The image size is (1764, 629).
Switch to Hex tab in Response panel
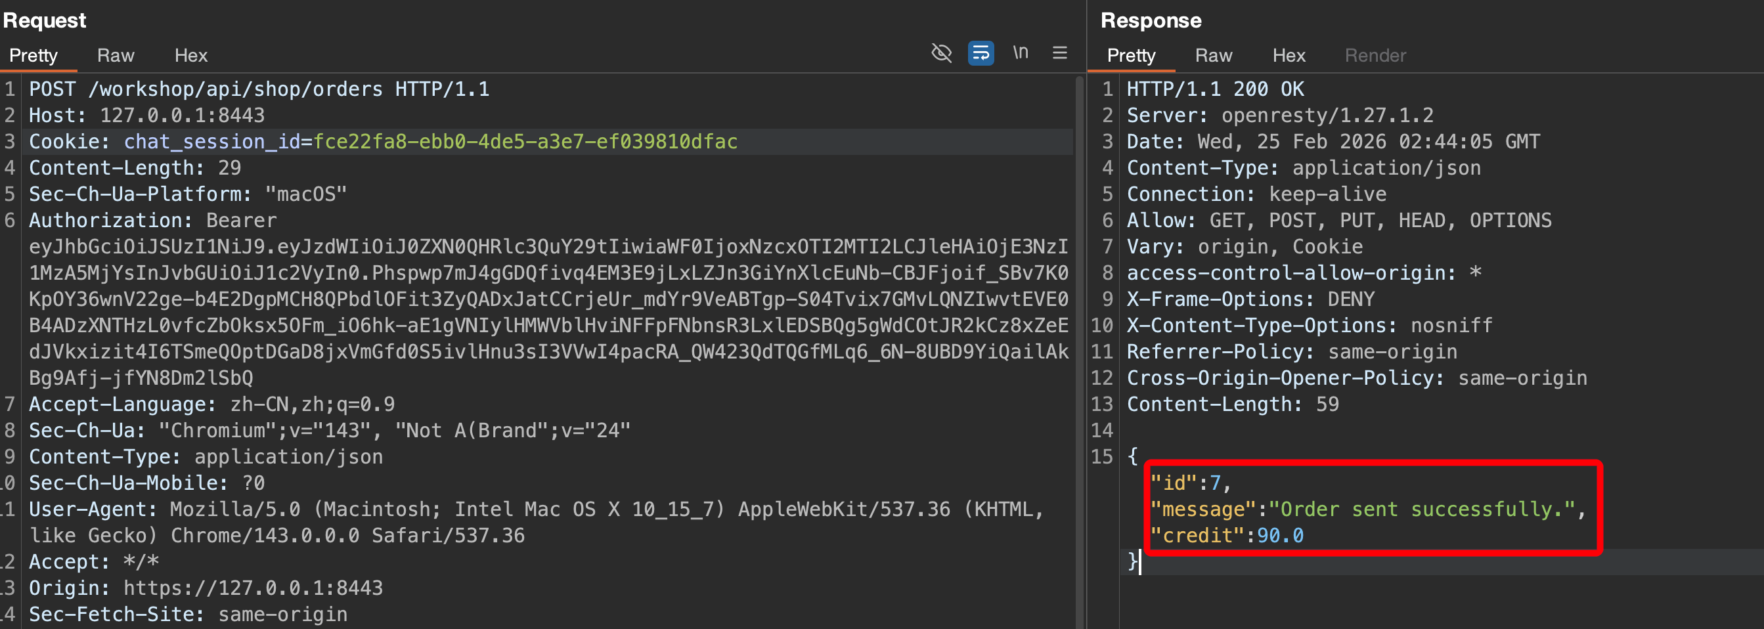(x=1288, y=55)
